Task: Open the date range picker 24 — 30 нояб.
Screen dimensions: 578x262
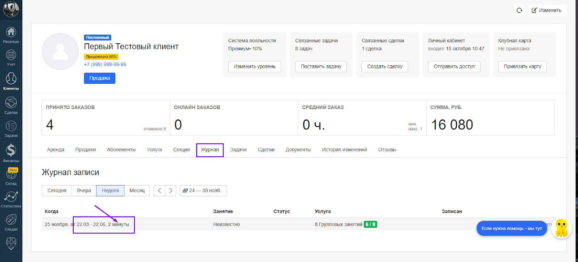Action: pyautogui.click(x=203, y=191)
